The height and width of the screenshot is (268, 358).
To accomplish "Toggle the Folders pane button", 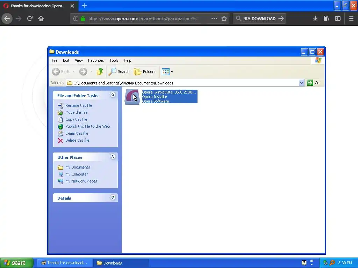I will pyautogui.click(x=145, y=72).
